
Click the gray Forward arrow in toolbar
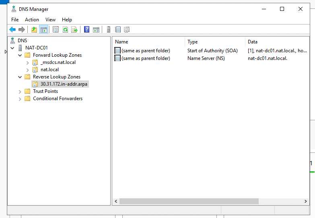click(21, 29)
